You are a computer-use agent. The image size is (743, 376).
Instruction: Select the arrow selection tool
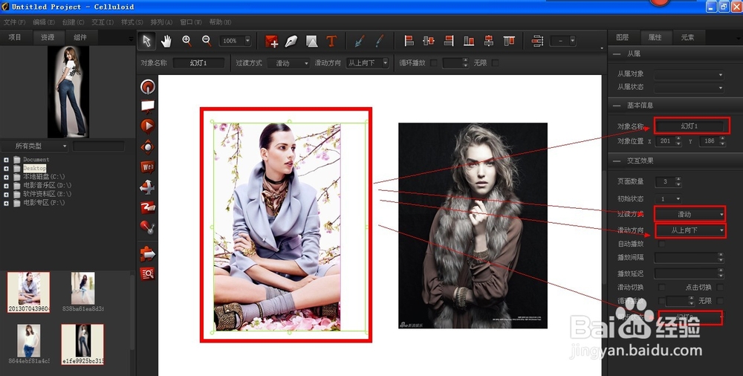[146, 42]
